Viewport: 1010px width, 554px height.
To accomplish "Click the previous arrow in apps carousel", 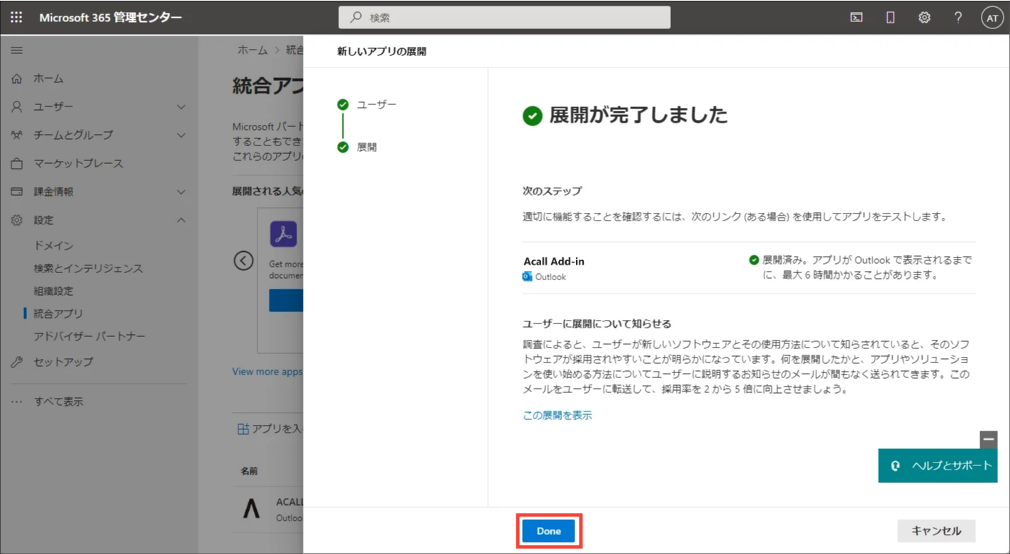I will click(243, 260).
